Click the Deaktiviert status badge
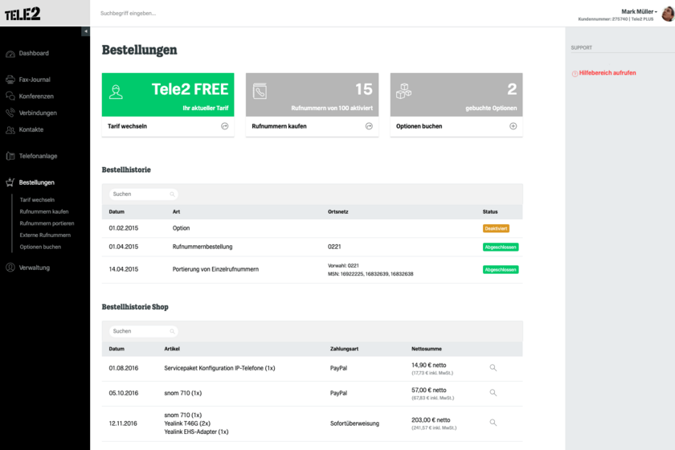 tap(496, 229)
